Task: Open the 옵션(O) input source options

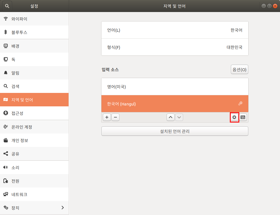Action: [x=239, y=69]
